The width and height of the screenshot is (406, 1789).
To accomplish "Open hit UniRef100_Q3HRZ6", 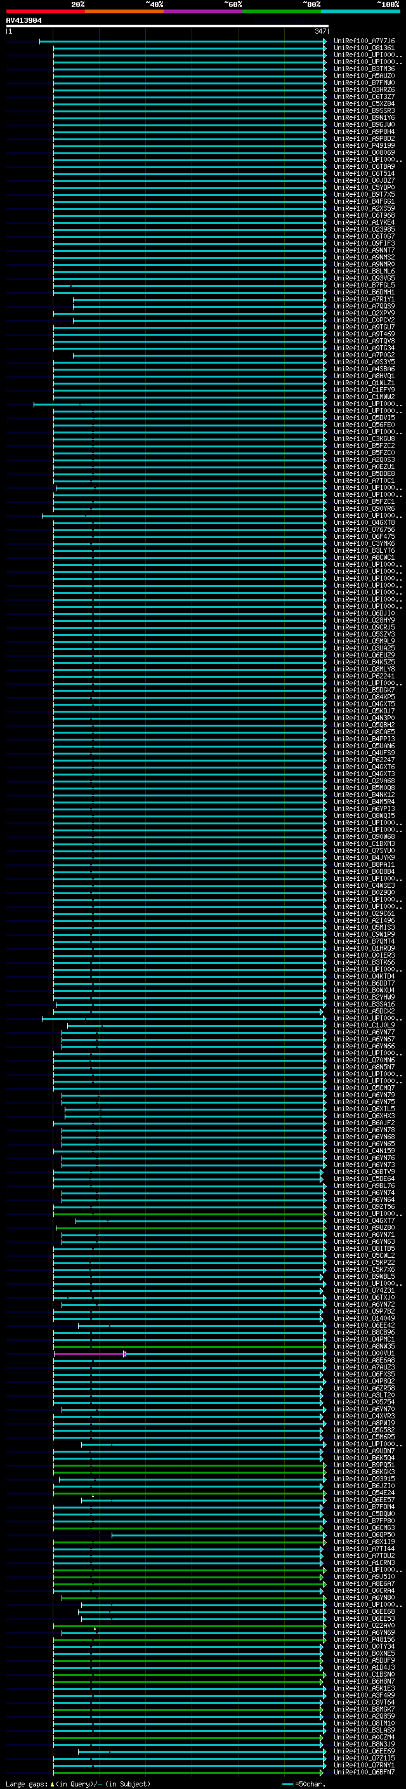I will (363, 90).
